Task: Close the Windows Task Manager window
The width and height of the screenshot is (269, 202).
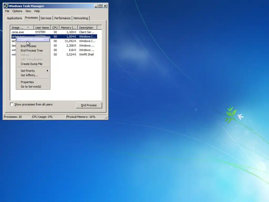Action: tap(105, 6)
